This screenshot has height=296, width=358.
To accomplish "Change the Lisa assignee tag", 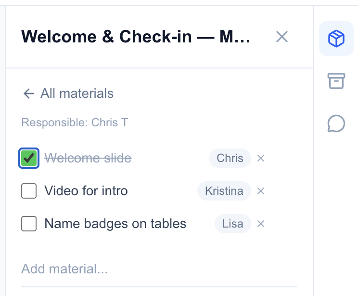I will [232, 224].
